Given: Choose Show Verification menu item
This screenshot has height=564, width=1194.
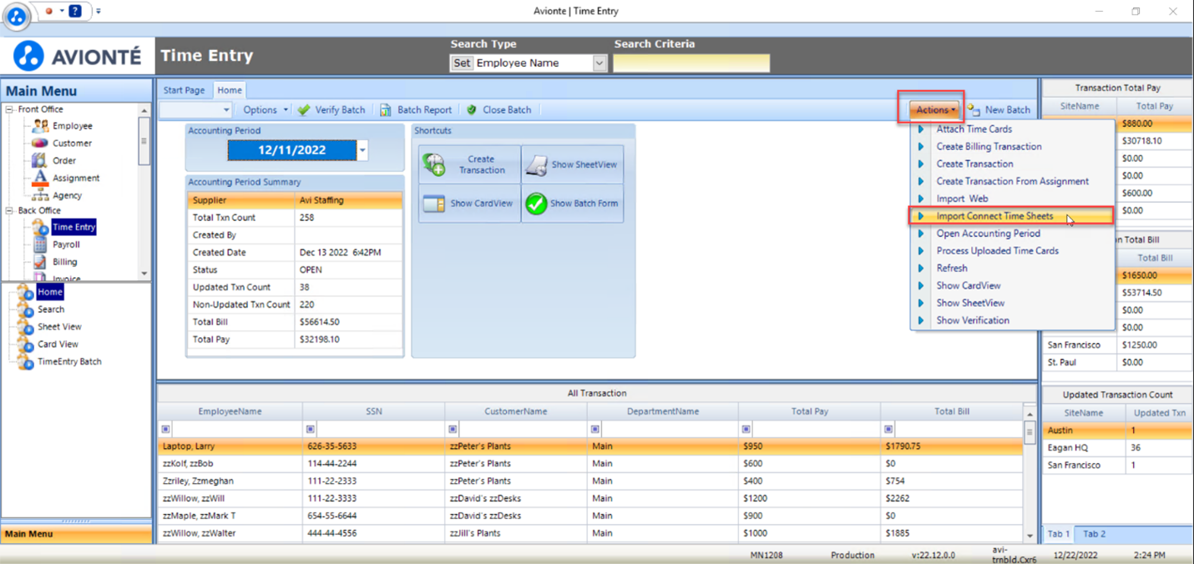Looking at the screenshot, I should [x=973, y=320].
